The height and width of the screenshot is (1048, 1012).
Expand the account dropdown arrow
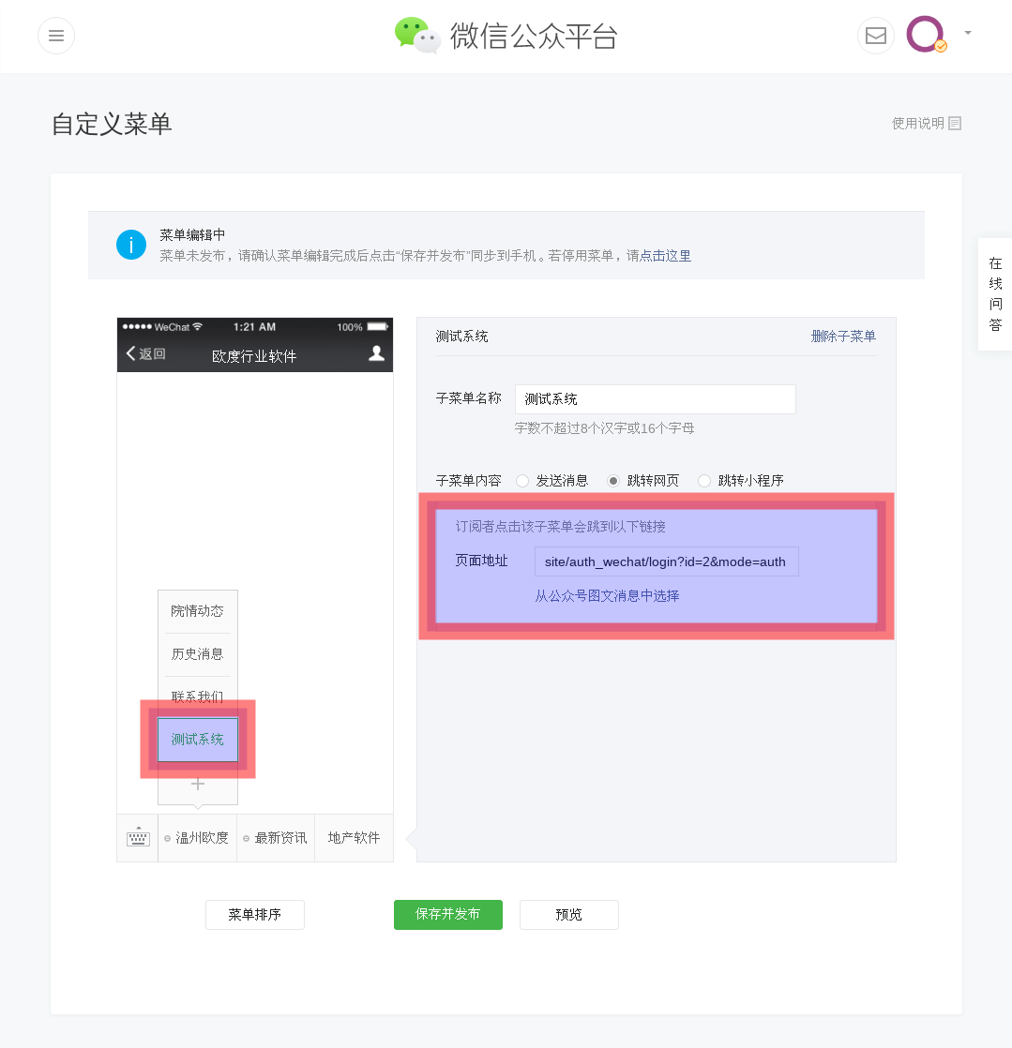967,32
